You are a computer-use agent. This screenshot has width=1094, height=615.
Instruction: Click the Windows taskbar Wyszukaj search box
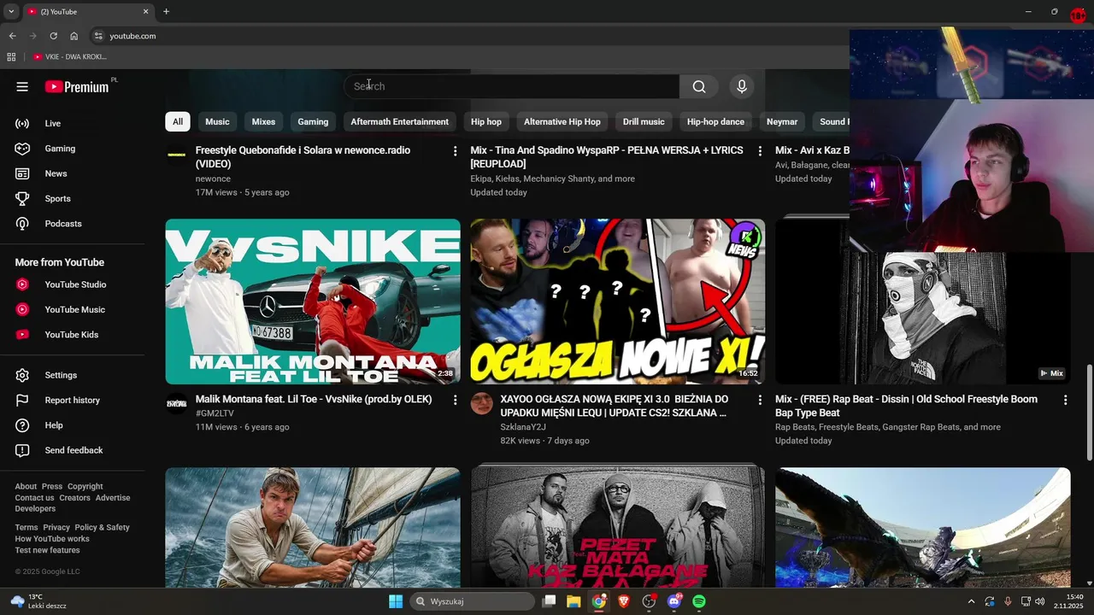472,601
